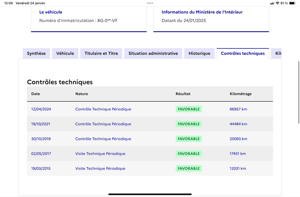Tap the cellular signal bars icon

272,3
